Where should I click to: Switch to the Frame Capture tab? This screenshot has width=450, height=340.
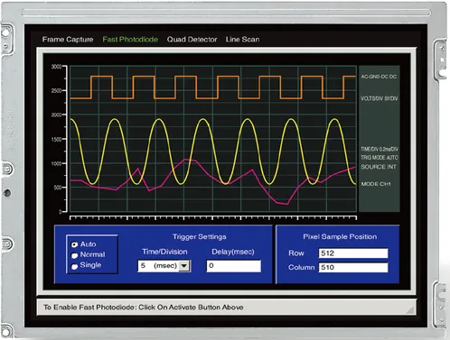click(x=68, y=40)
